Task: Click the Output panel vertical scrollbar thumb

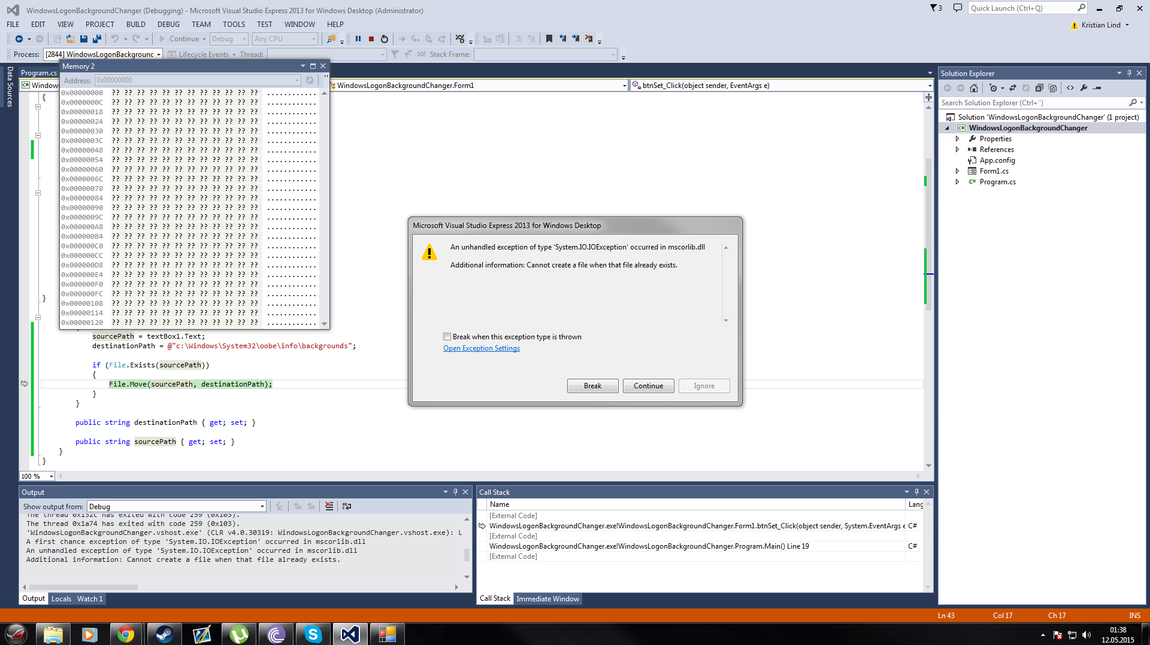Action: click(467, 555)
